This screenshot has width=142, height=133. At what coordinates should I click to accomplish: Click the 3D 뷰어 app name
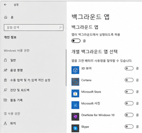[x=86, y=68]
